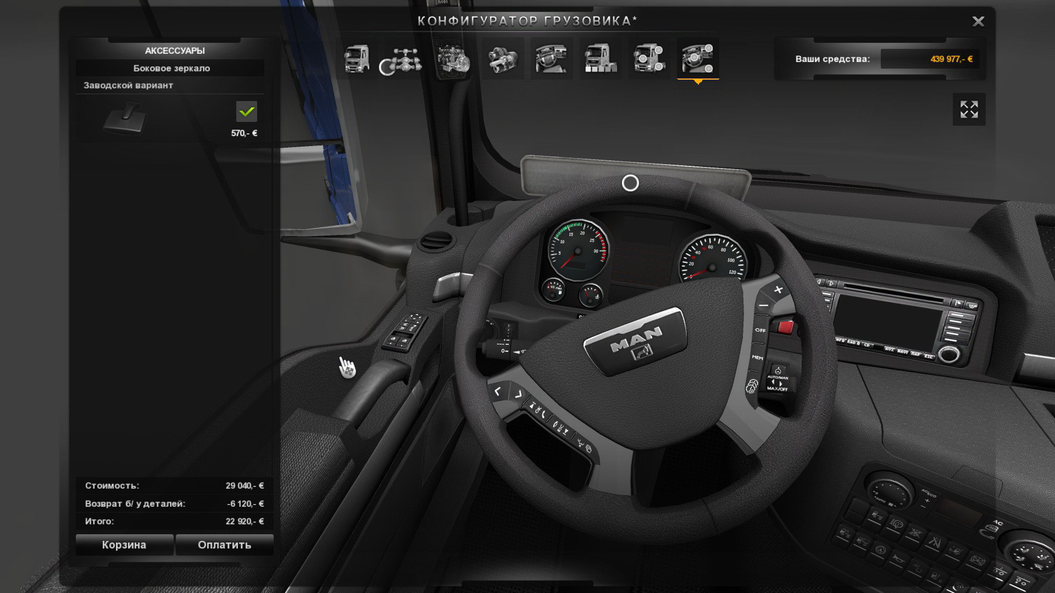
Task: Select the side mirror thumbnail
Action: 126,119
